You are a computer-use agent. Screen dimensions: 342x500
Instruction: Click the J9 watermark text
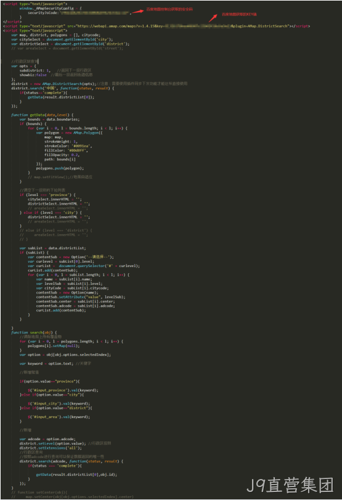(290, 485)
